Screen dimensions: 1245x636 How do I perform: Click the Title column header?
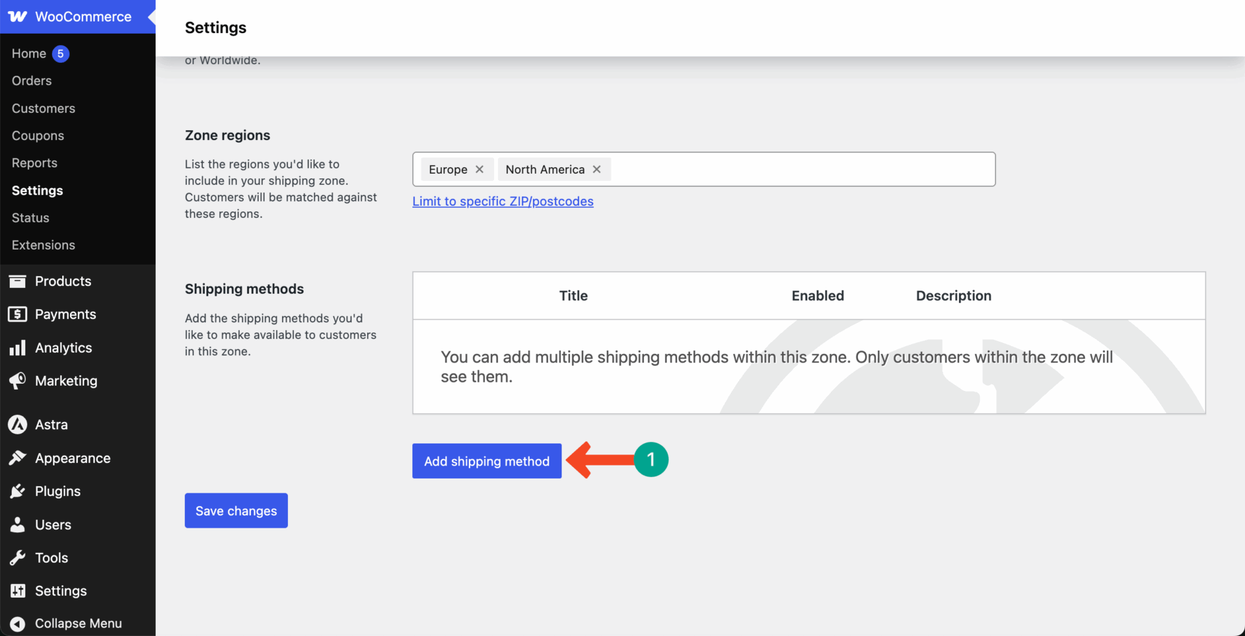[574, 296]
